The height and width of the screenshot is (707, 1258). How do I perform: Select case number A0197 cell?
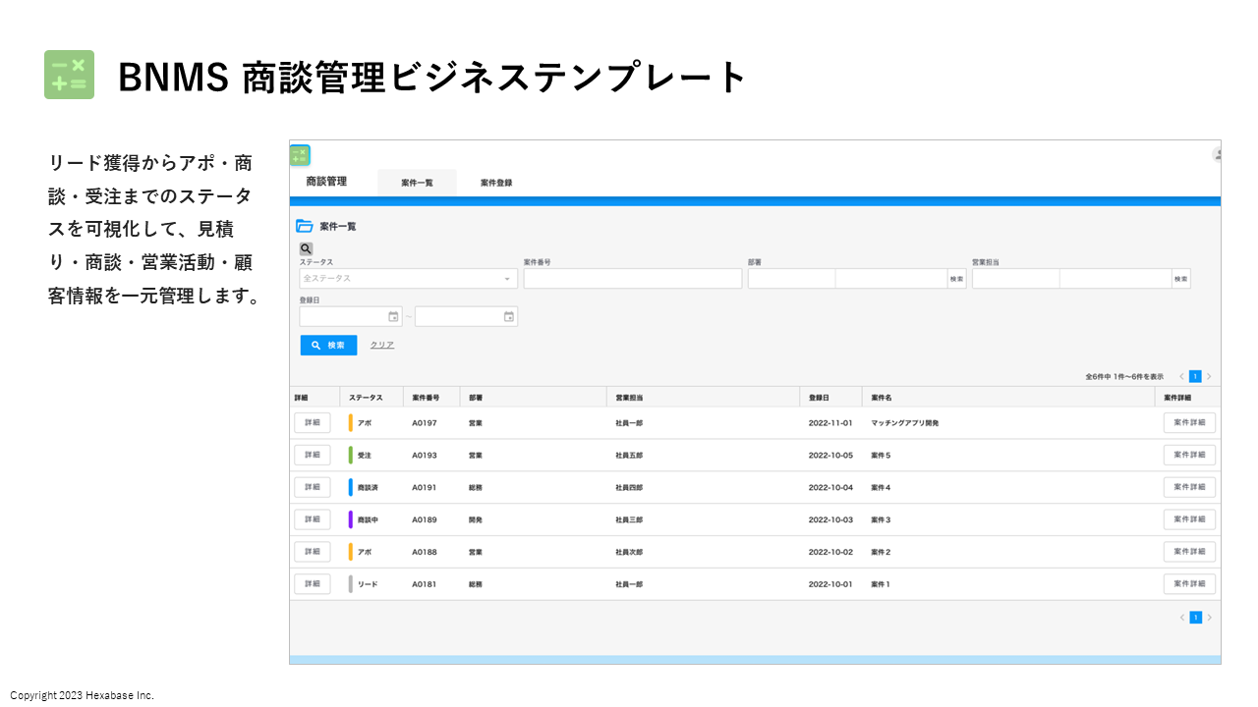tap(425, 423)
